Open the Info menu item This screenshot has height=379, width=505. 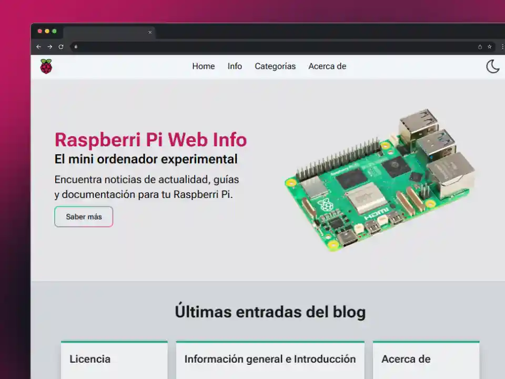coord(235,66)
